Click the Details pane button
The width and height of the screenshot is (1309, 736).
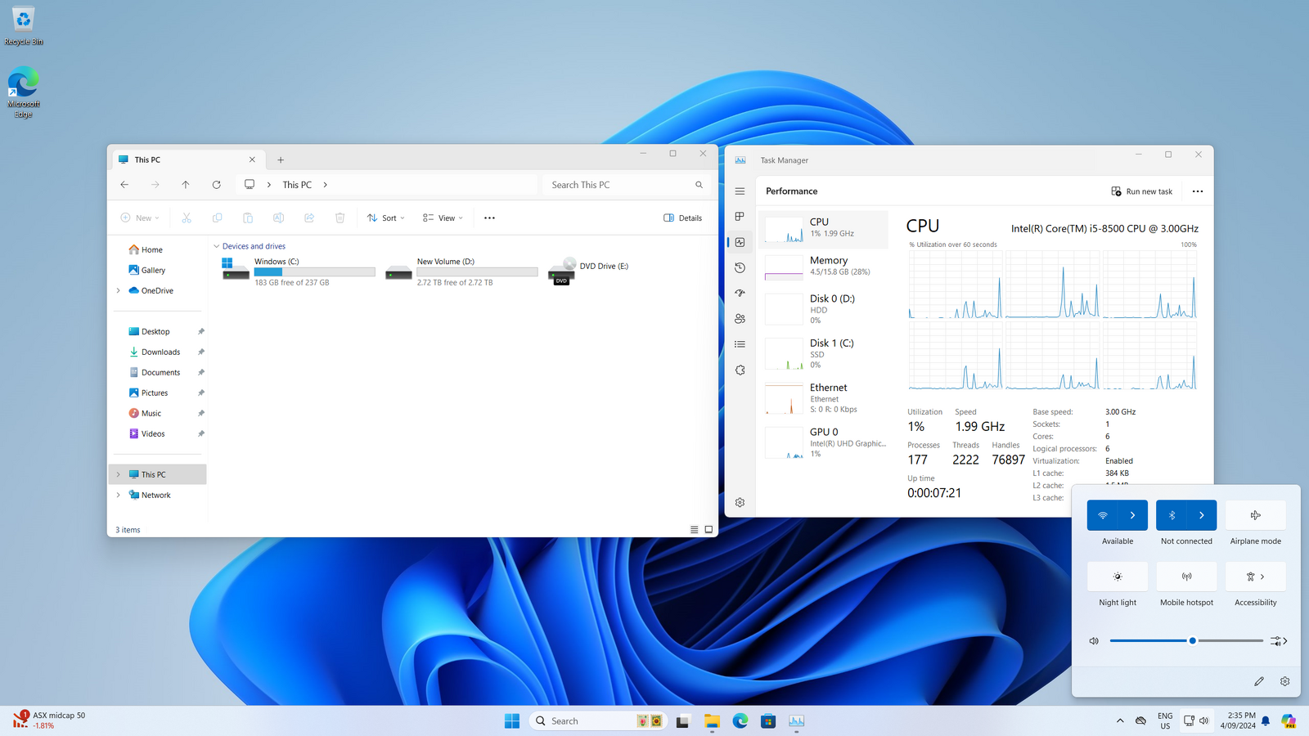(682, 218)
